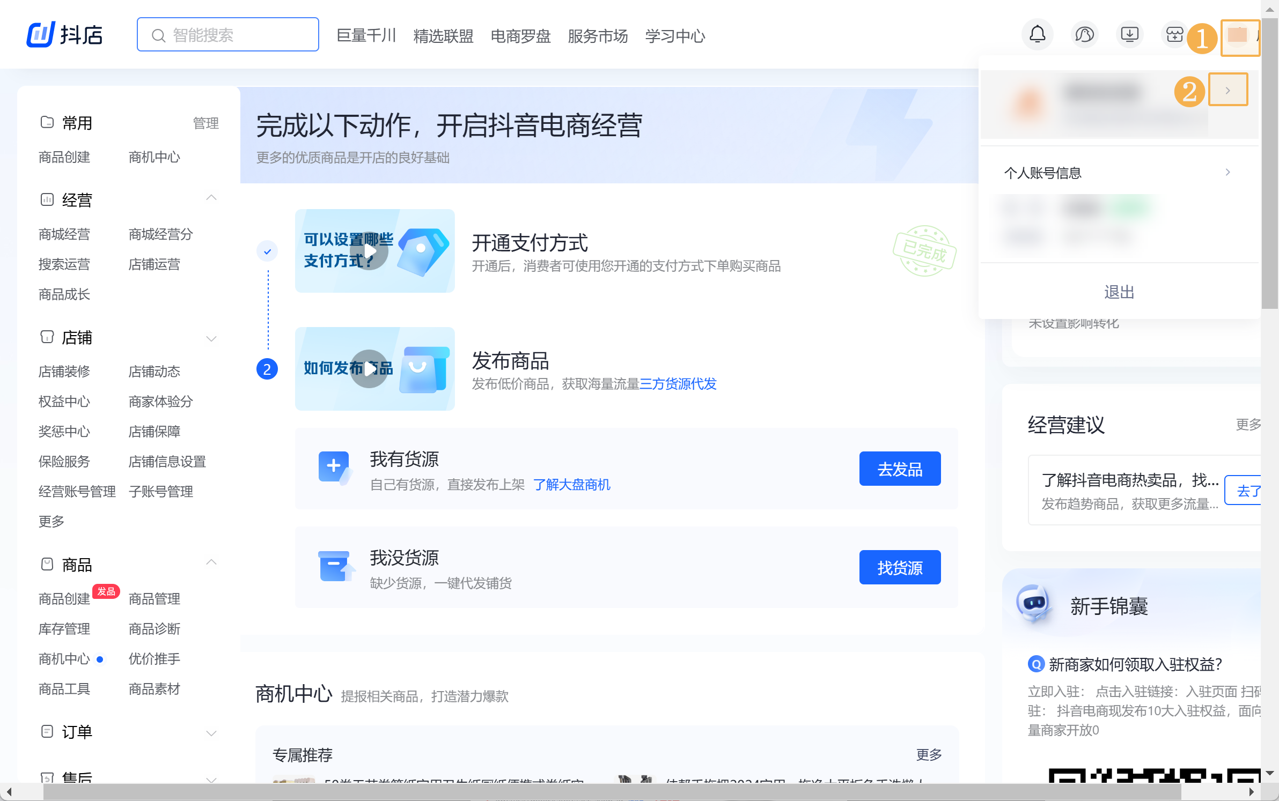Open 电商罗盘 in top navigation

point(520,36)
